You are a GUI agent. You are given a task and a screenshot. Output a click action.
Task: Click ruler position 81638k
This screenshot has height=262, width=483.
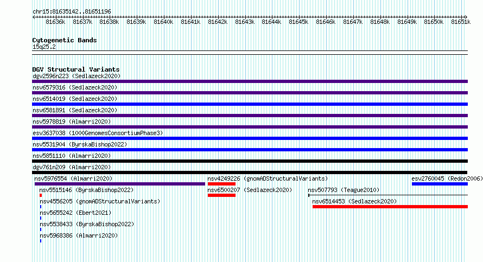pos(109,22)
